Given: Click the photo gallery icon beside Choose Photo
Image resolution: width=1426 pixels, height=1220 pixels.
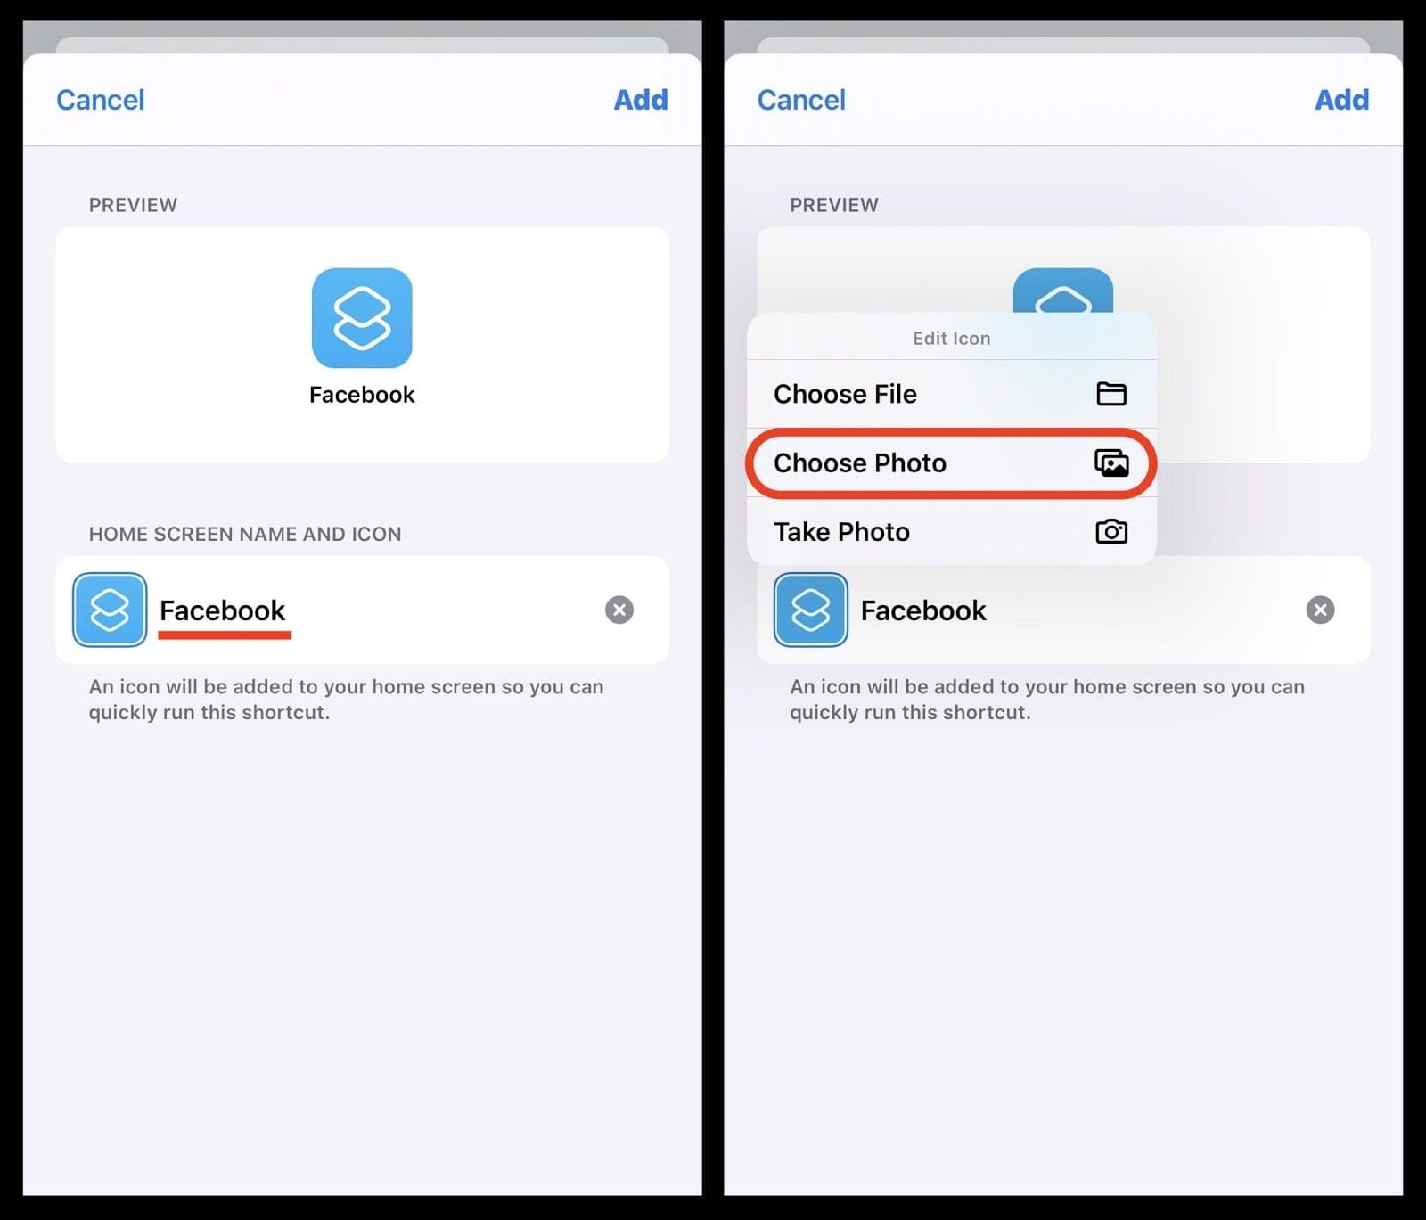Looking at the screenshot, I should tap(1110, 463).
